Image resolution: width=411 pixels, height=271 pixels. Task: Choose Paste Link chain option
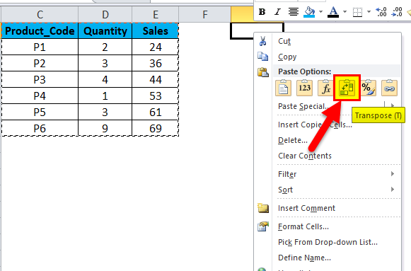point(389,88)
